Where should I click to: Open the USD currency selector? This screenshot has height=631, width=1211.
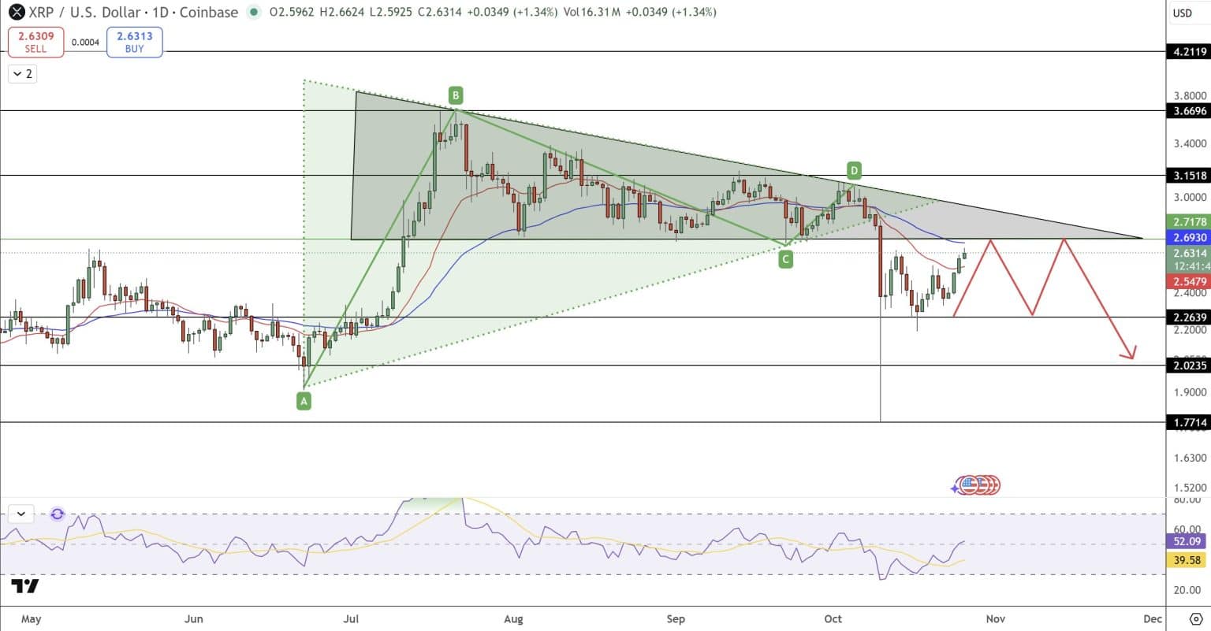(x=1183, y=13)
